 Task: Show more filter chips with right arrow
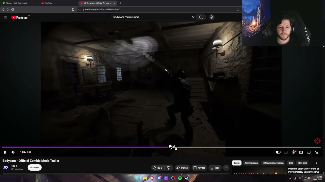click(x=316, y=163)
